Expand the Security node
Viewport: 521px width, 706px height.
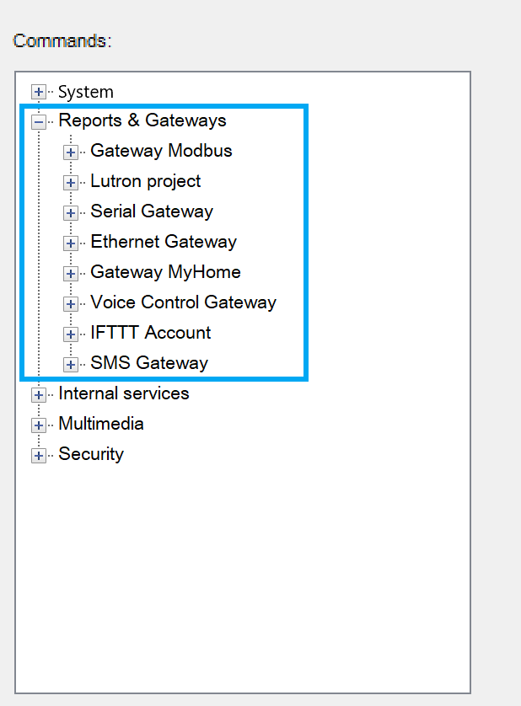[39, 456]
